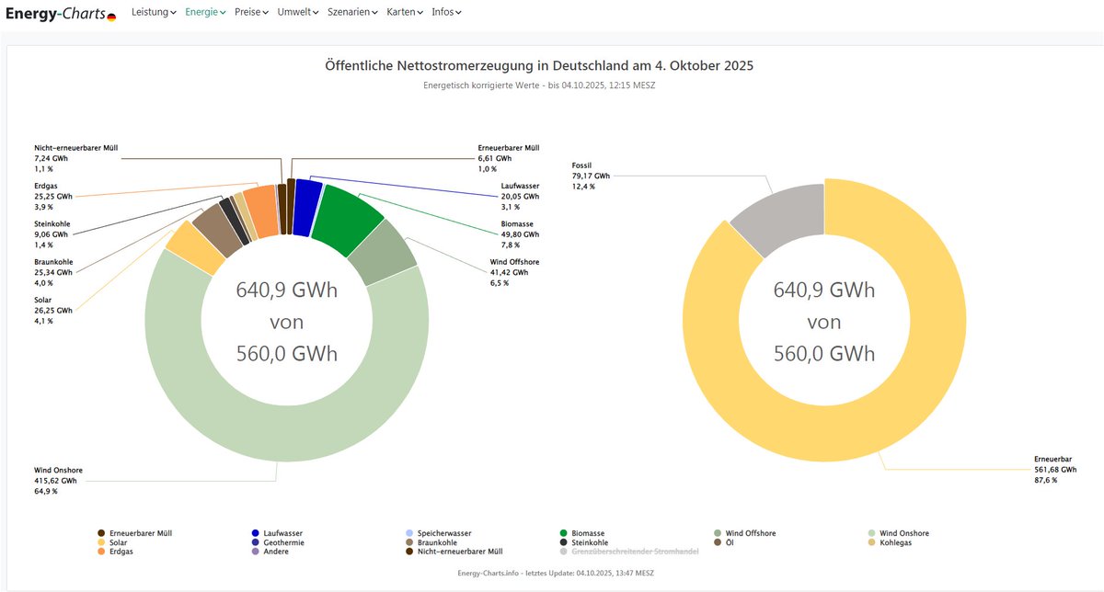
Task: Toggle Braunkohle legend entry
Action: pyautogui.click(x=431, y=542)
